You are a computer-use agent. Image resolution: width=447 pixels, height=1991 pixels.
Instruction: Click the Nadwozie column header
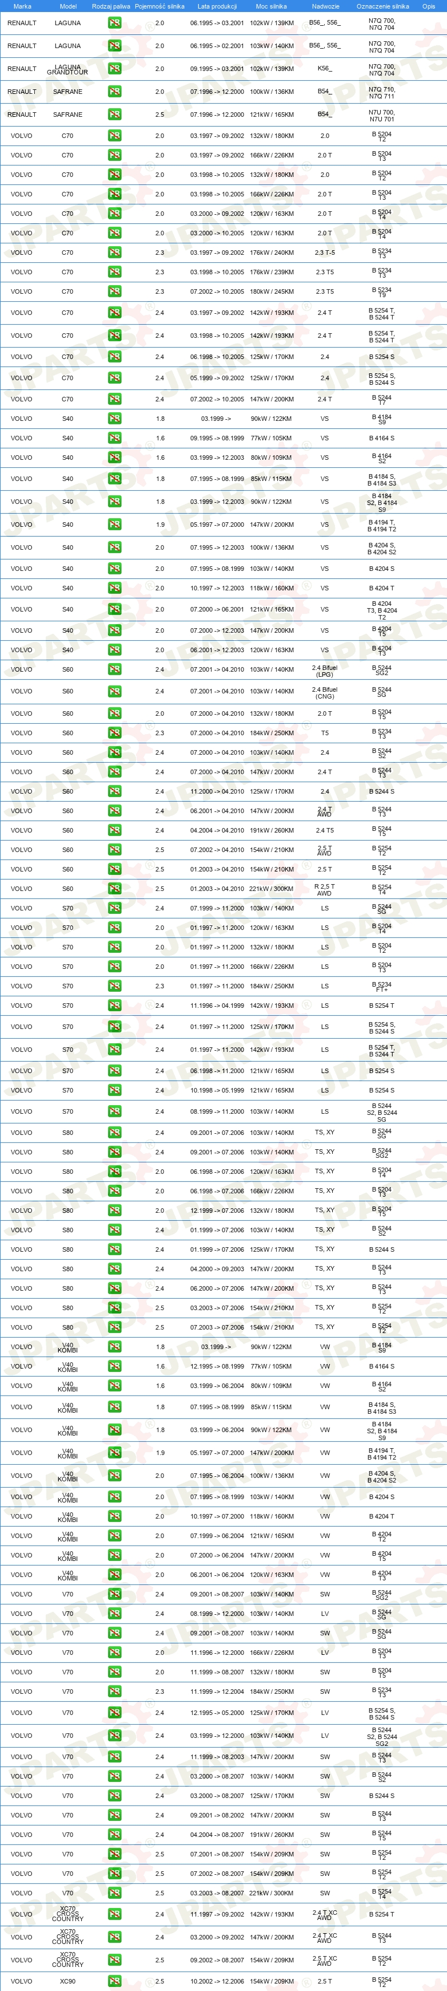325,6
